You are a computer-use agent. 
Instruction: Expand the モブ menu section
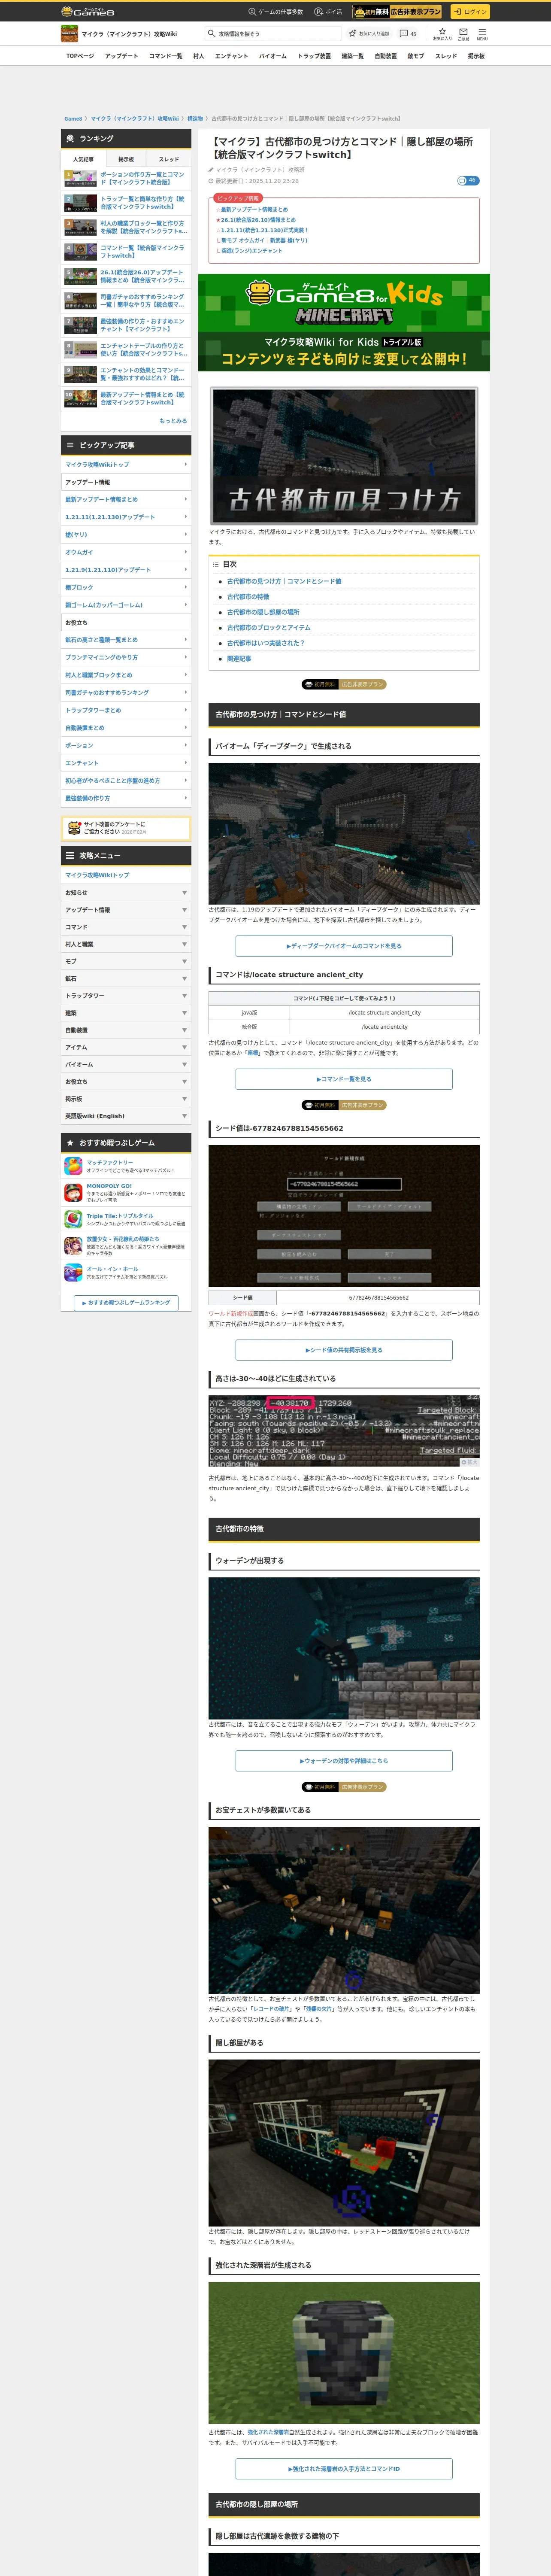click(126, 961)
